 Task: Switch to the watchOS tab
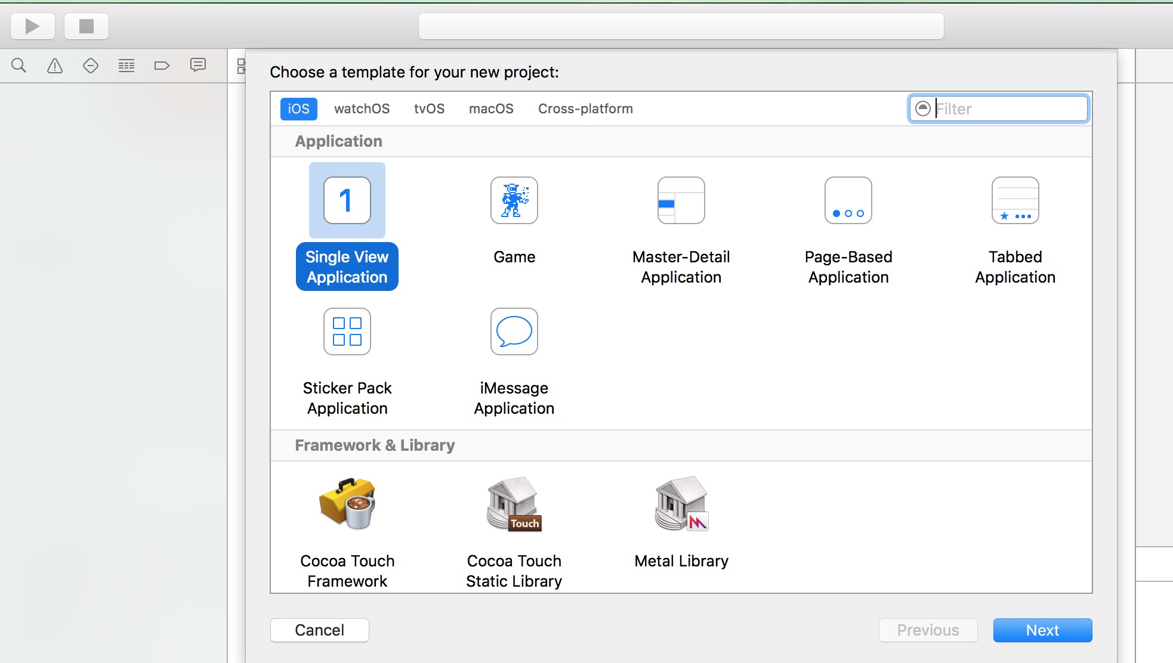point(361,109)
